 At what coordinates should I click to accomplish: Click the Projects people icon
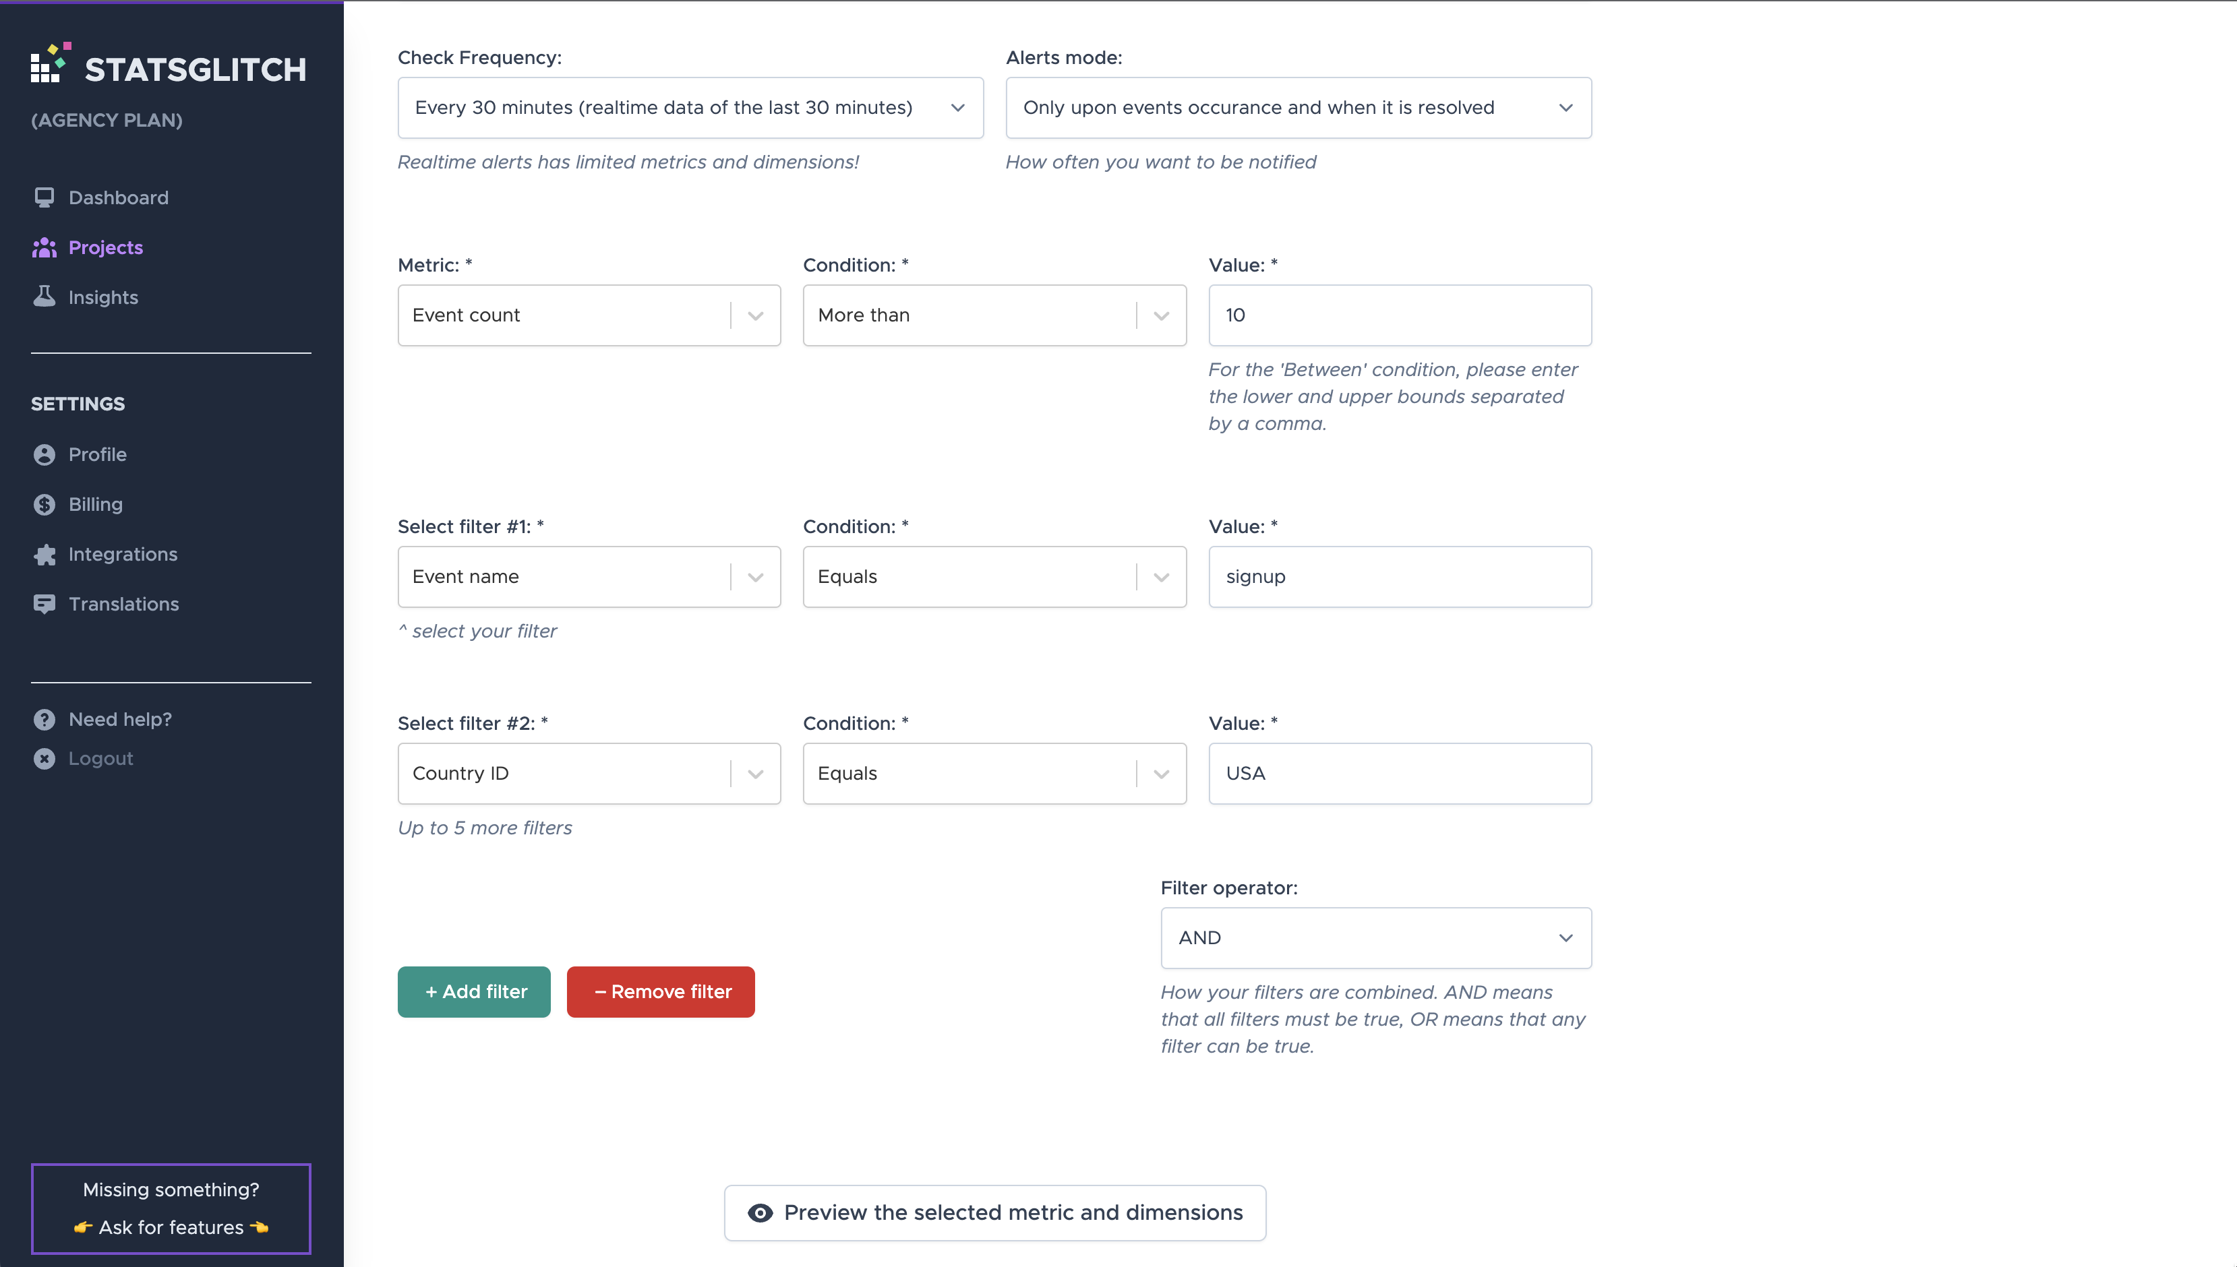44,248
